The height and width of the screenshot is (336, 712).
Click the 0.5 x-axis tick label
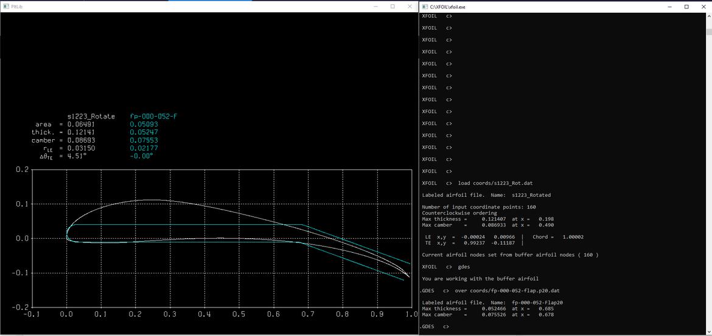coord(239,315)
